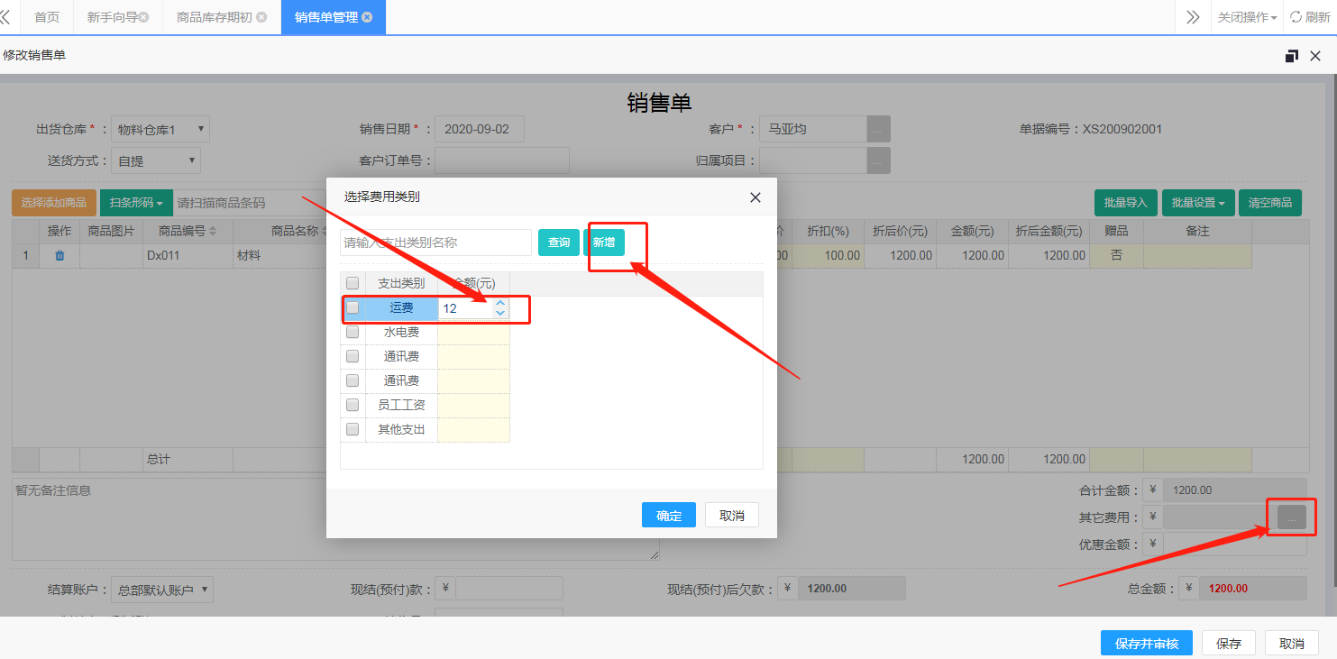Check the 员工工资 row checkbox
The image size is (1337, 659).
(353, 405)
